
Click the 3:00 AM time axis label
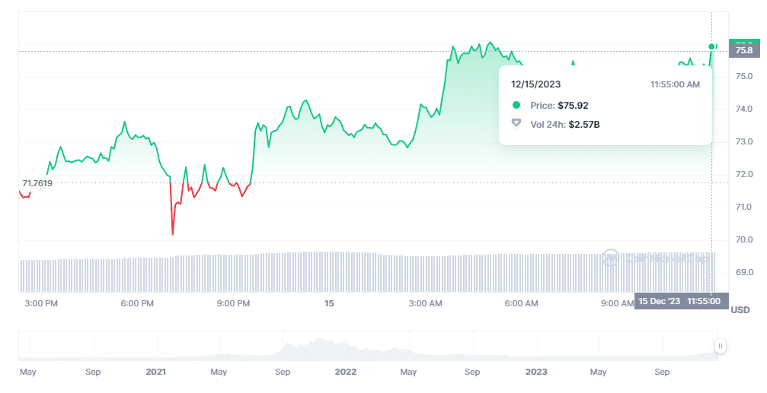[x=425, y=303]
